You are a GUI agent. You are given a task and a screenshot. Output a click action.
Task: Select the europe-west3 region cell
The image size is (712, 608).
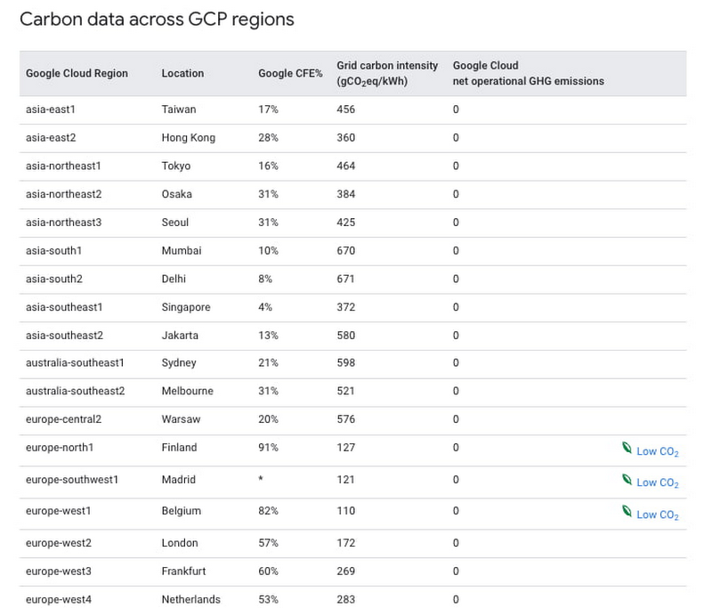(59, 572)
